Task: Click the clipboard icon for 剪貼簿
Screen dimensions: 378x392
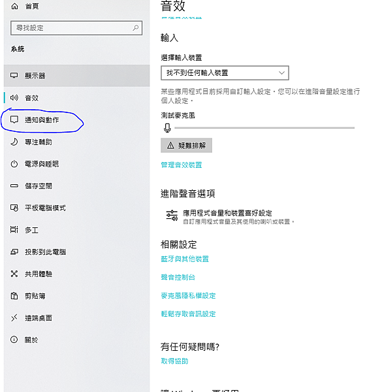Action: 14,296
